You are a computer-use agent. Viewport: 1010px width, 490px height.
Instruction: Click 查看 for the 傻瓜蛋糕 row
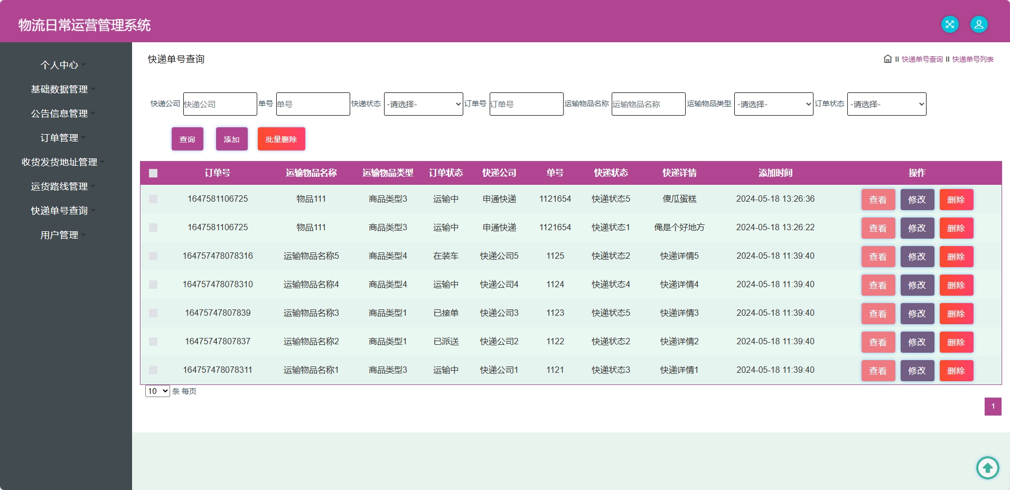tap(878, 200)
